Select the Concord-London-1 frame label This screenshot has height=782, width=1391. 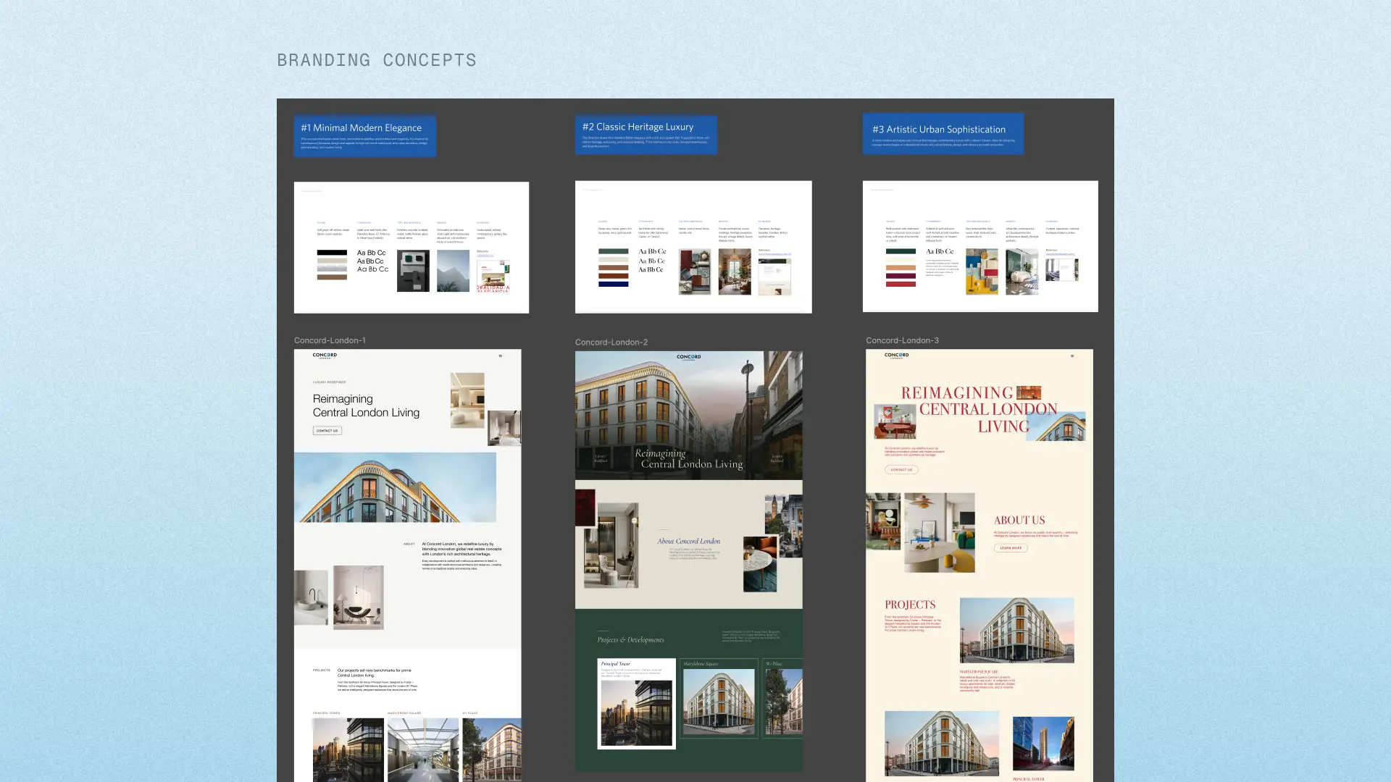coord(330,340)
